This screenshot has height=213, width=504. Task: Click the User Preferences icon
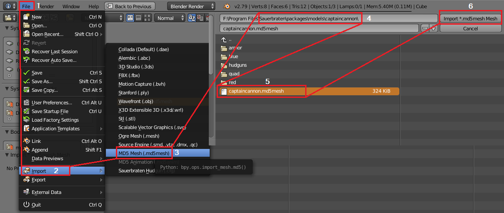(x=26, y=103)
